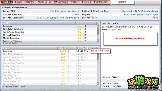Click the 3d 14h 57m time to learn value
This screenshot has width=162, height=91.
(x=82, y=51)
